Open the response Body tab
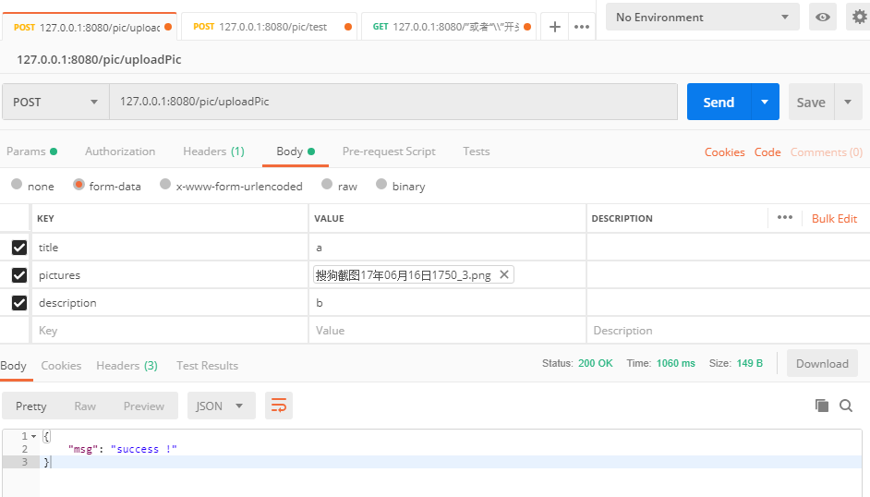The image size is (870, 497). click(13, 366)
